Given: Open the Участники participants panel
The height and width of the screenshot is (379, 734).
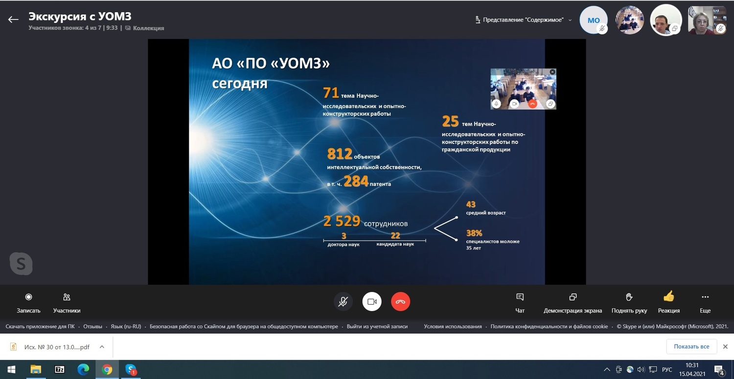Looking at the screenshot, I should (67, 303).
